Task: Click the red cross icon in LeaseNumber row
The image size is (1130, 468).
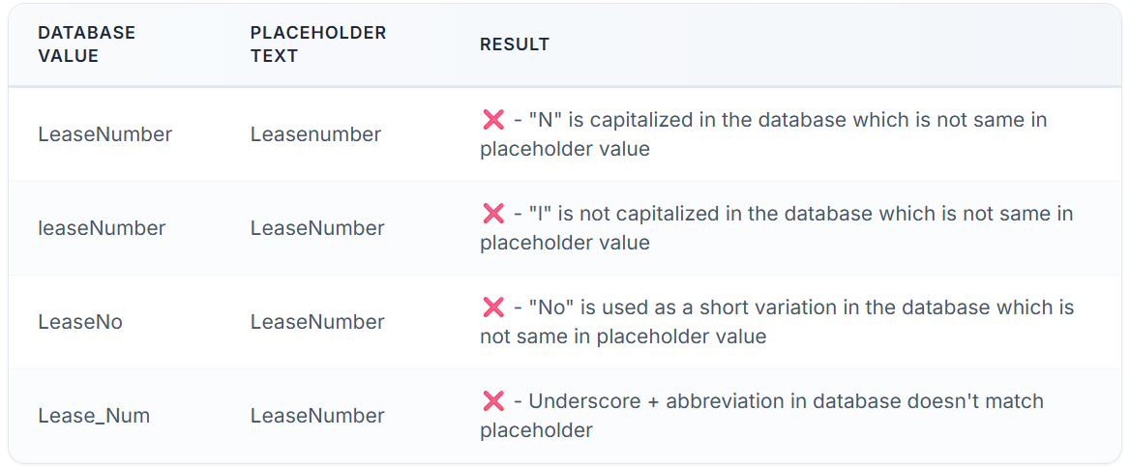Action: (x=493, y=120)
